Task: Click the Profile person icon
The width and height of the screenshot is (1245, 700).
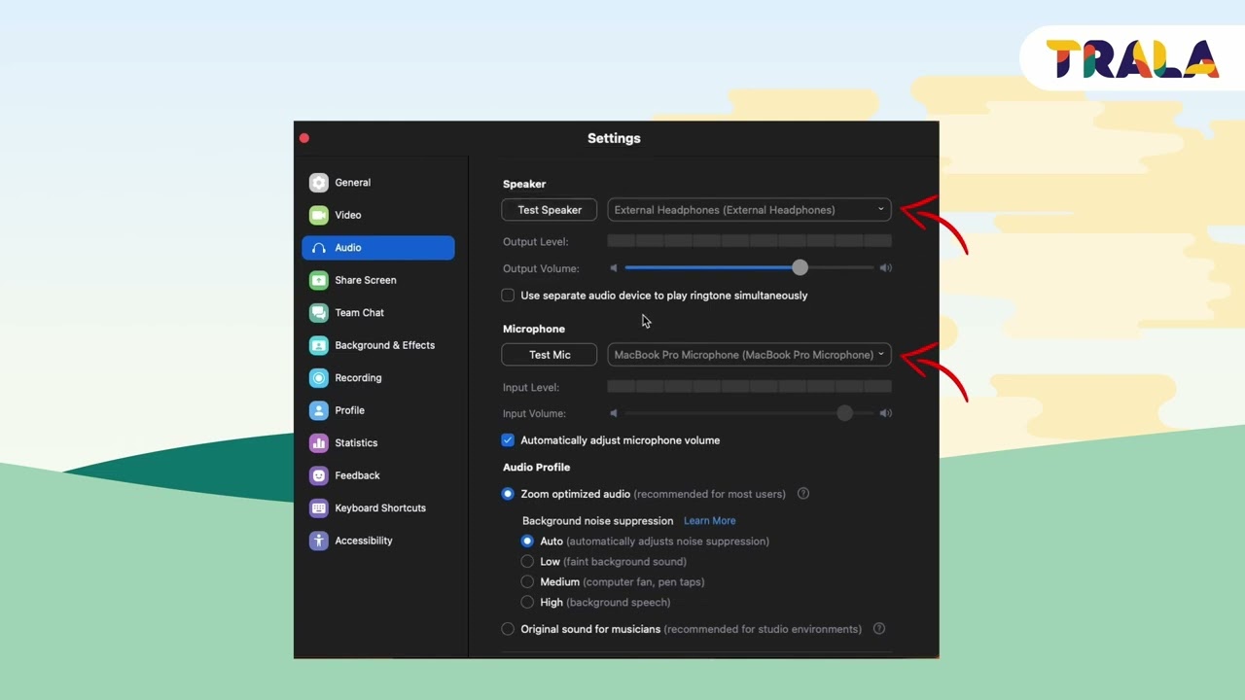Action: coord(318,410)
